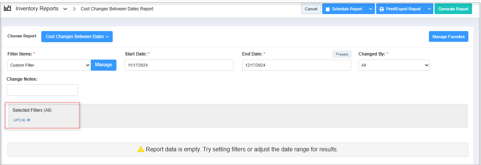This screenshot has width=481, height=165.
Task: Open the Cost Changes Between Dates selector
Action: pos(77,37)
